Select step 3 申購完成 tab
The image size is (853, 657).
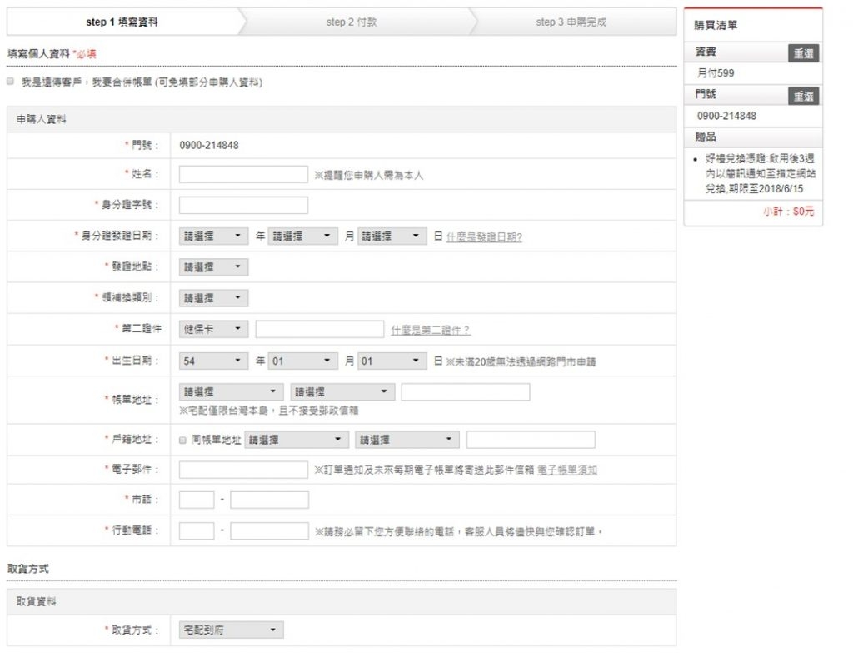571,22
